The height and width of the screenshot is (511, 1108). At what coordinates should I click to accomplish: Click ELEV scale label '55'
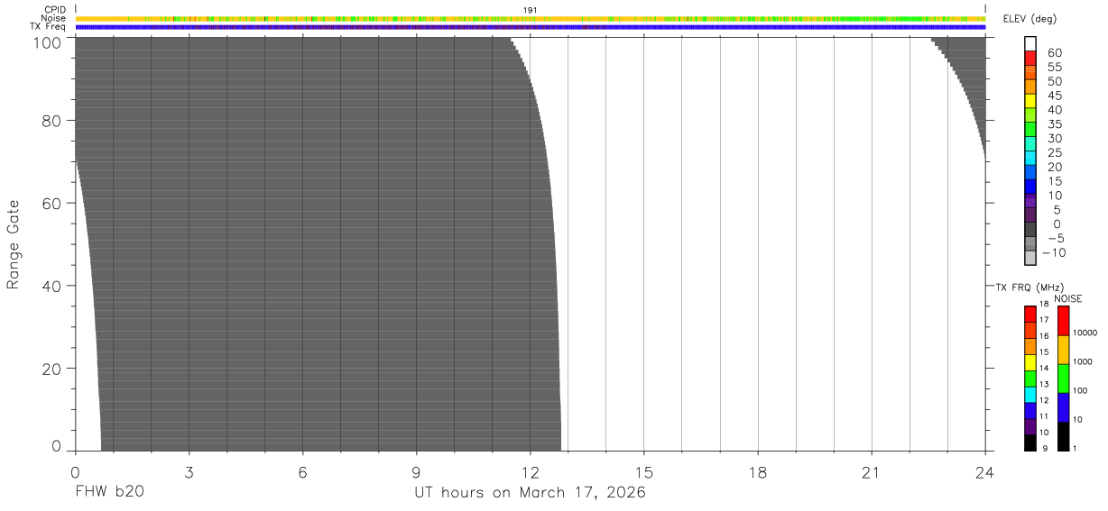tap(1055, 68)
